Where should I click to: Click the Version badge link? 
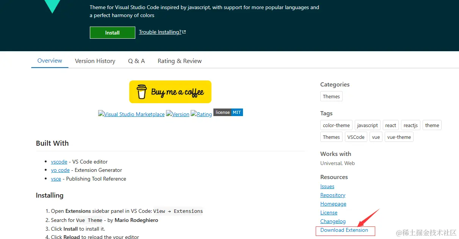pyautogui.click(x=178, y=114)
